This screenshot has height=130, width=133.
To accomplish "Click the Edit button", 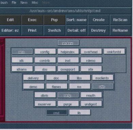I will pos(10,20).
